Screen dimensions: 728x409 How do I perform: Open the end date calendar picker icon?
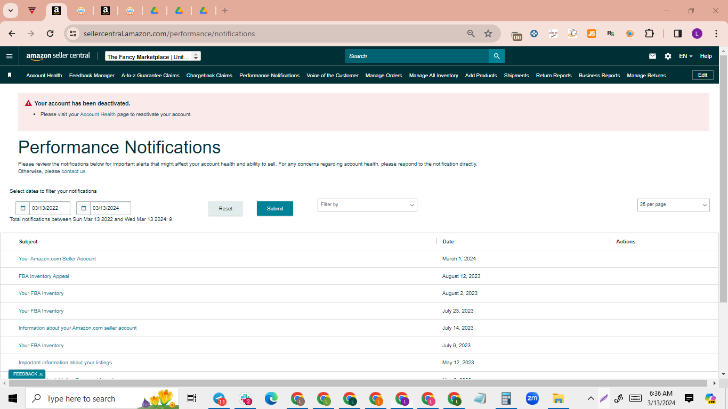click(84, 208)
